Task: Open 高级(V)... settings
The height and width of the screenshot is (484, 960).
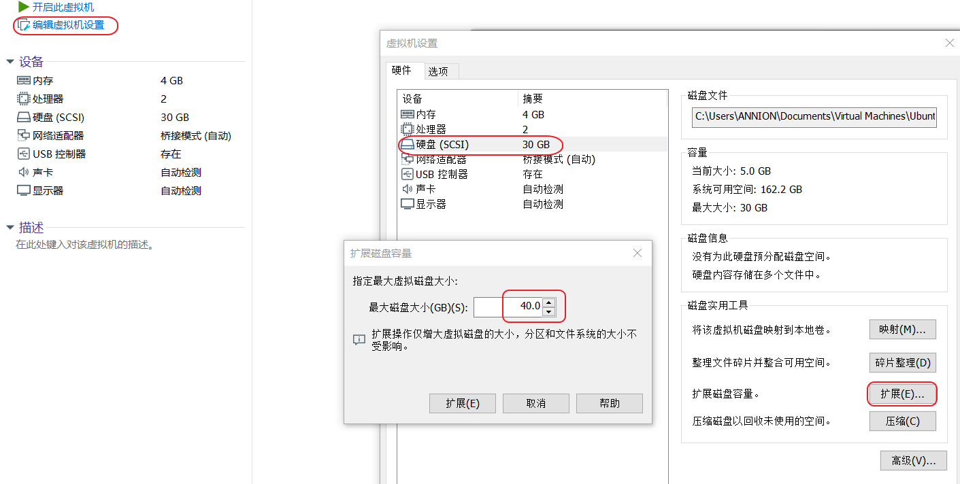Action: [913, 460]
